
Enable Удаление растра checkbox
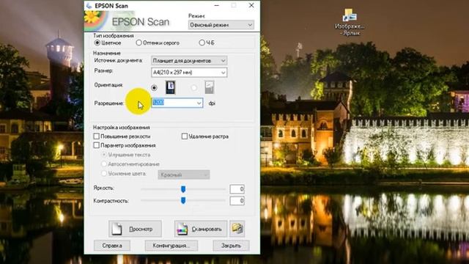(185, 136)
